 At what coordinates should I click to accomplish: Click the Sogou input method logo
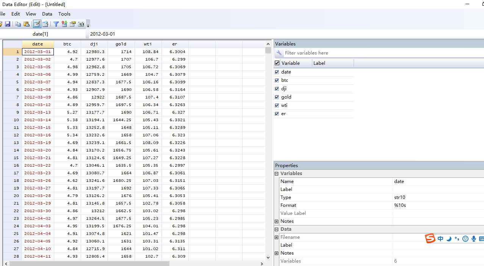click(x=430, y=239)
